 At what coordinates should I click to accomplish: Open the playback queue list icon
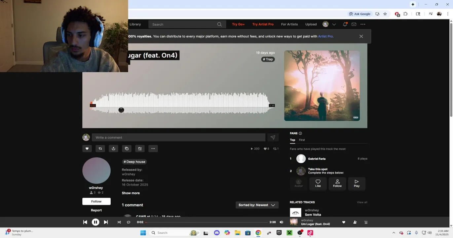click(x=366, y=222)
